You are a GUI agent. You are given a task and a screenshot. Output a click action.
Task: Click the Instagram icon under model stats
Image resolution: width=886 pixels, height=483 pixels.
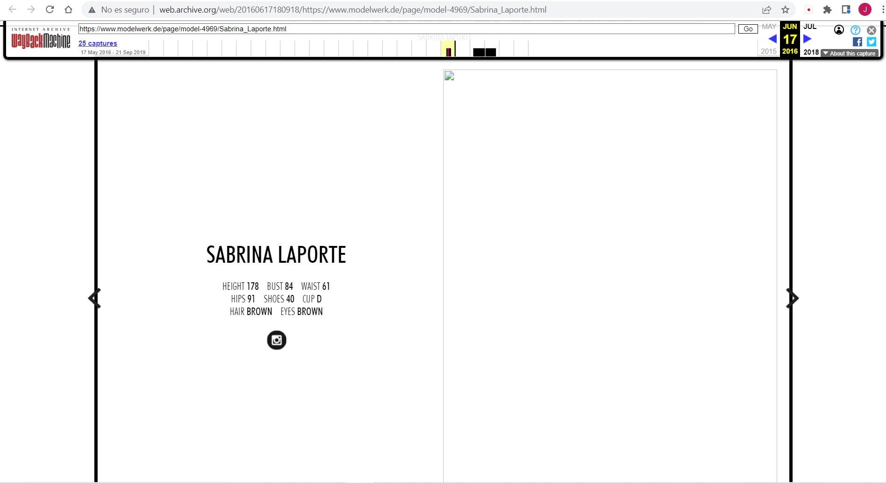tap(276, 340)
